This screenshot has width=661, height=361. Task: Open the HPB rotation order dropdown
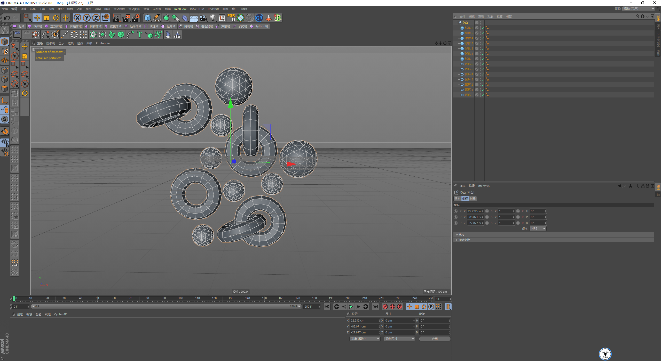[x=538, y=229]
